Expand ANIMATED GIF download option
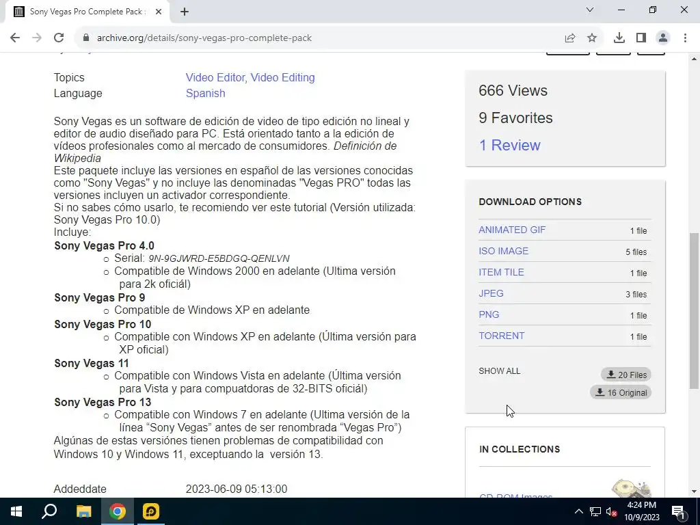This screenshot has height=525, width=700. click(512, 230)
